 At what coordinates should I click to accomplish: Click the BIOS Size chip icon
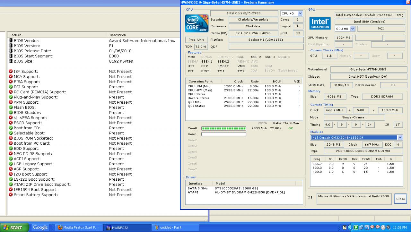pos(11,61)
